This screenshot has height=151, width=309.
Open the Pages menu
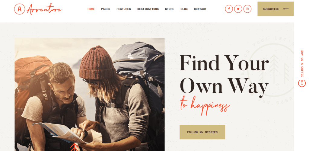click(106, 9)
